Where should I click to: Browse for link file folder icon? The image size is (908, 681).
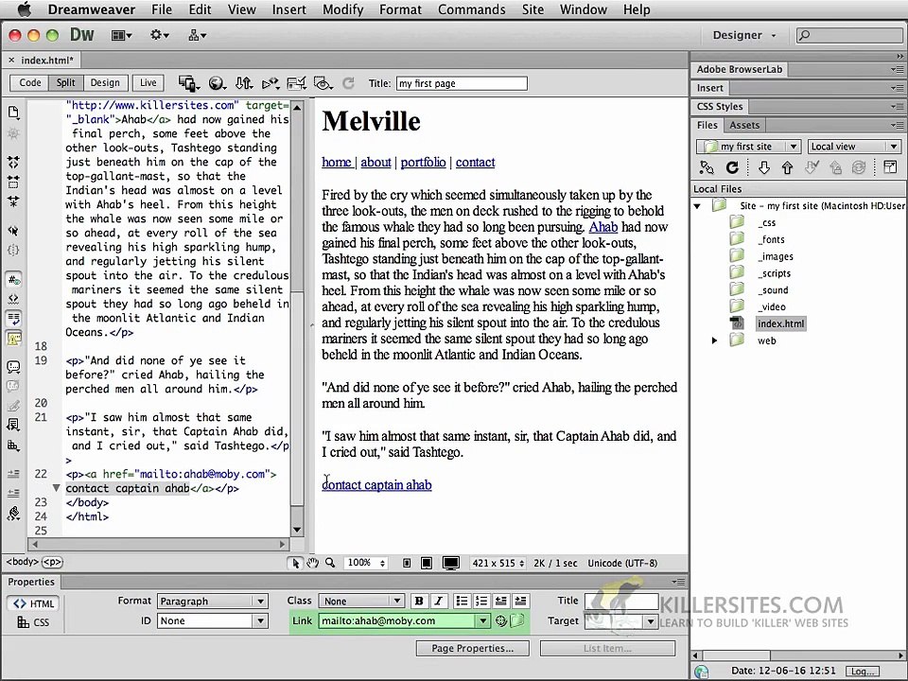pos(517,620)
